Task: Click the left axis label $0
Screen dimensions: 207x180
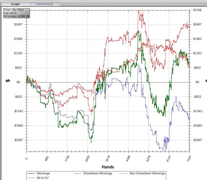Action: click(x=18, y=82)
